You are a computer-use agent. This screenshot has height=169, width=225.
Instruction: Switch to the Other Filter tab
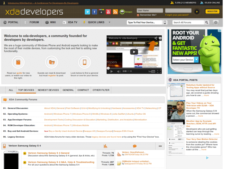click(101, 90)
